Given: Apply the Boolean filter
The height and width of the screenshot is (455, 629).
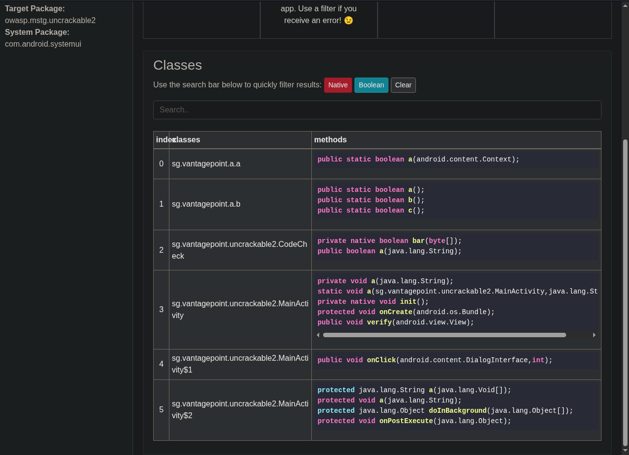Looking at the screenshot, I should [x=371, y=85].
